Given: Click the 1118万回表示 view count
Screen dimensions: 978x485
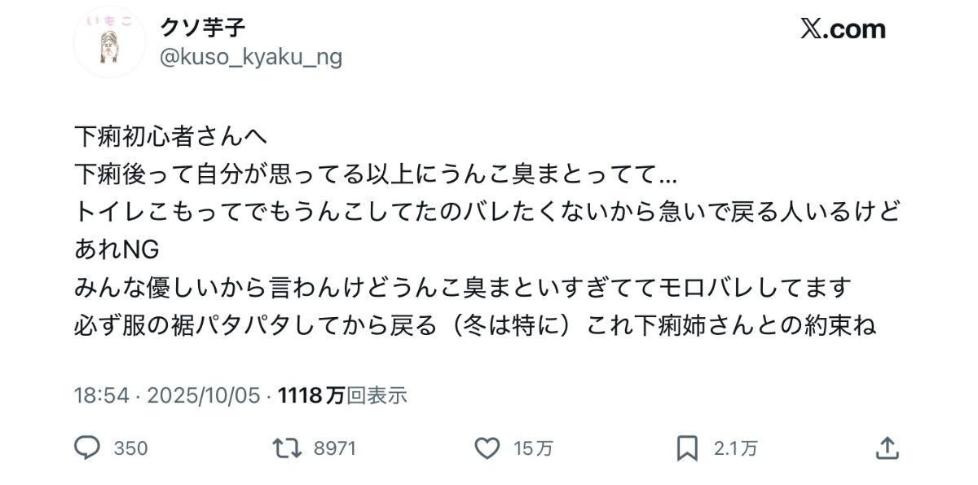Looking at the screenshot, I should [x=342, y=396].
